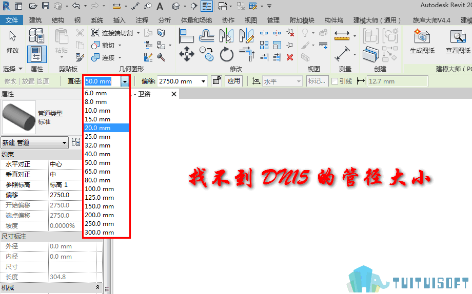Expand the 剪切 dropdown arrow
The image size is (472, 294).
click(120, 46)
